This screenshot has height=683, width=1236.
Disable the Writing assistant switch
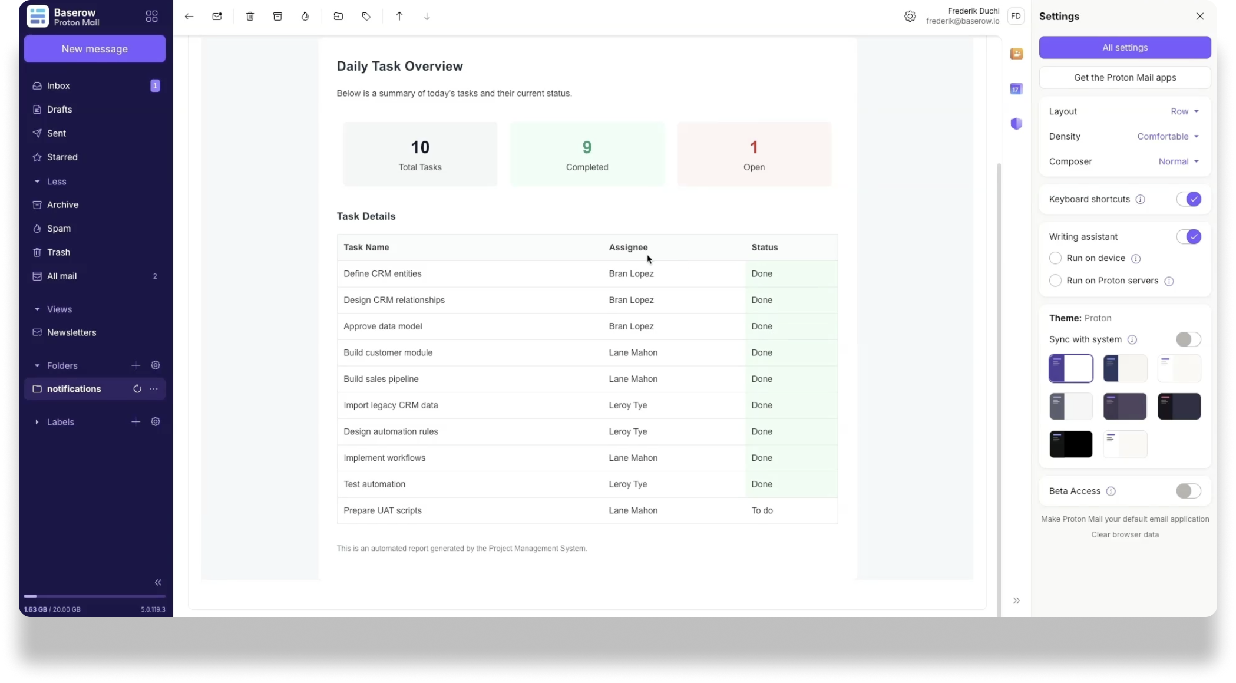[1188, 237]
